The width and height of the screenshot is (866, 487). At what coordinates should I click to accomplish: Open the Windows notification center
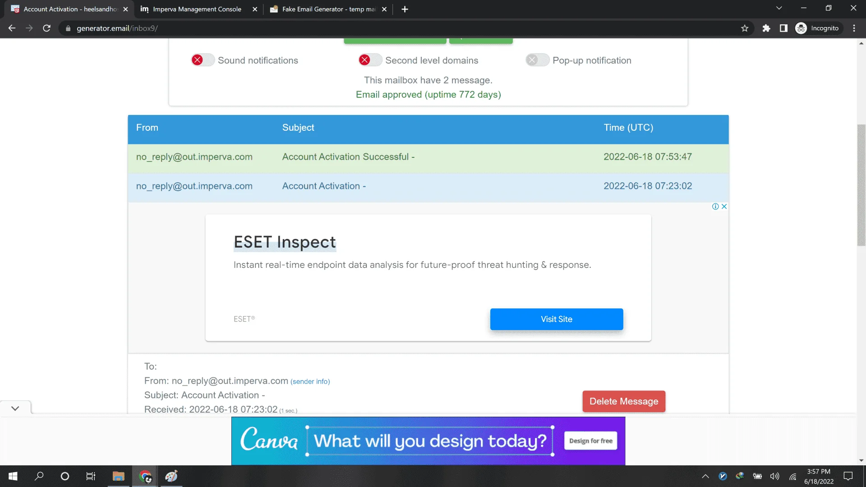click(x=848, y=476)
